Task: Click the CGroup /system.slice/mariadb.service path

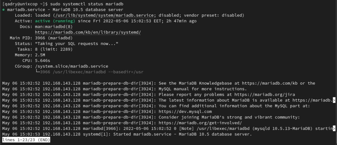Action: pos(71,66)
